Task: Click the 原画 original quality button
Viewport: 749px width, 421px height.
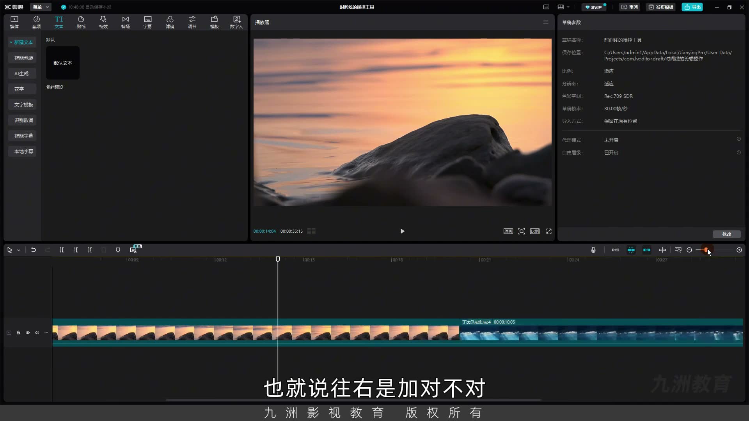Action: click(x=508, y=231)
